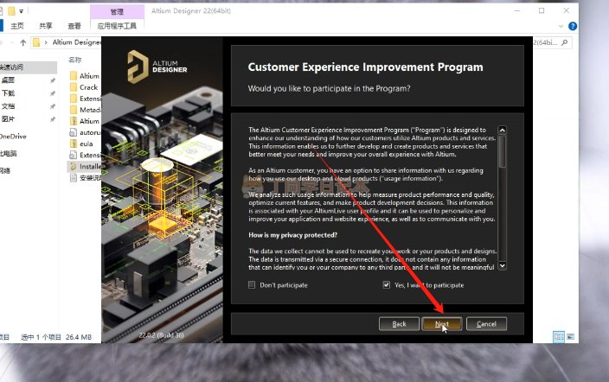Maximize the Explorer window

point(542,11)
